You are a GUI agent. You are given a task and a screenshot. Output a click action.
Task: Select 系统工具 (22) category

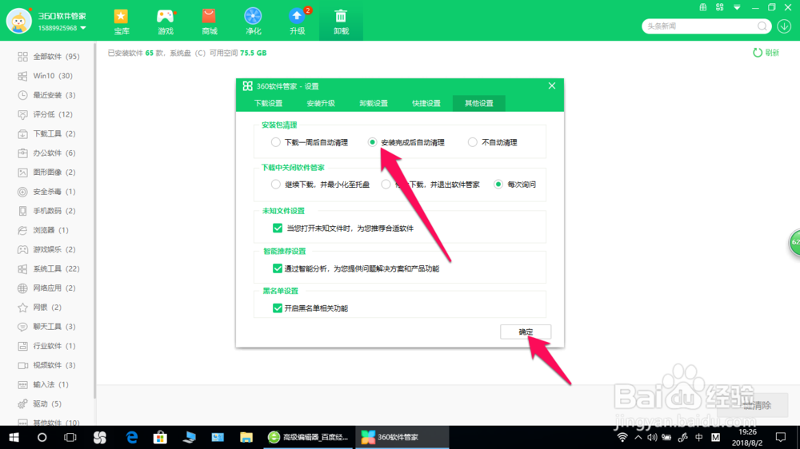(49, 269)
